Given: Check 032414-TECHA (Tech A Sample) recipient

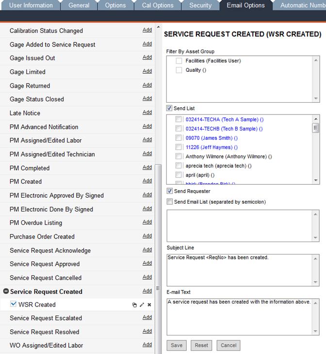Looking at the screenshot, I should (179, 119).
